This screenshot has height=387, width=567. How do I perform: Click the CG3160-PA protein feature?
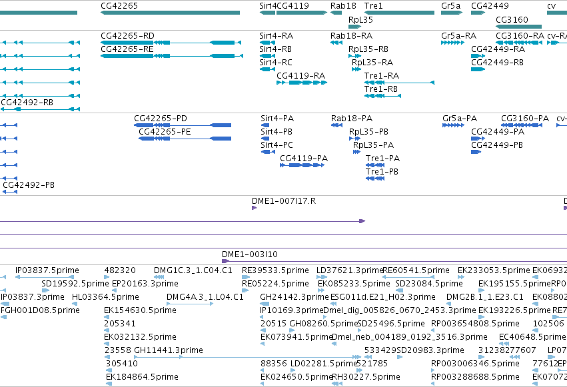tap(522, 125)
